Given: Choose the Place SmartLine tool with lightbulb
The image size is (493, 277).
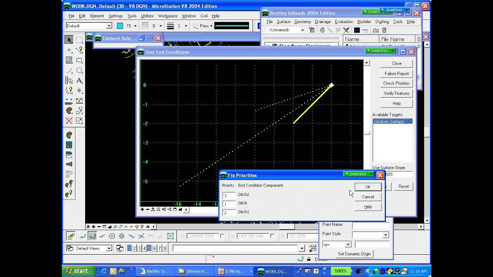Looking at the screenshot, I should point(79,50).
